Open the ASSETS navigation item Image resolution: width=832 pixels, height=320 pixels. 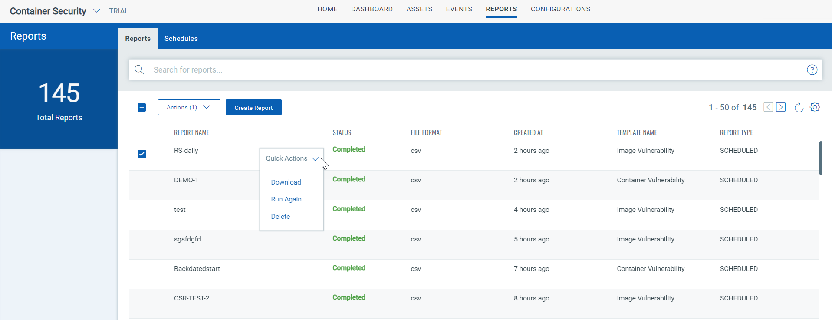(419, 9)
